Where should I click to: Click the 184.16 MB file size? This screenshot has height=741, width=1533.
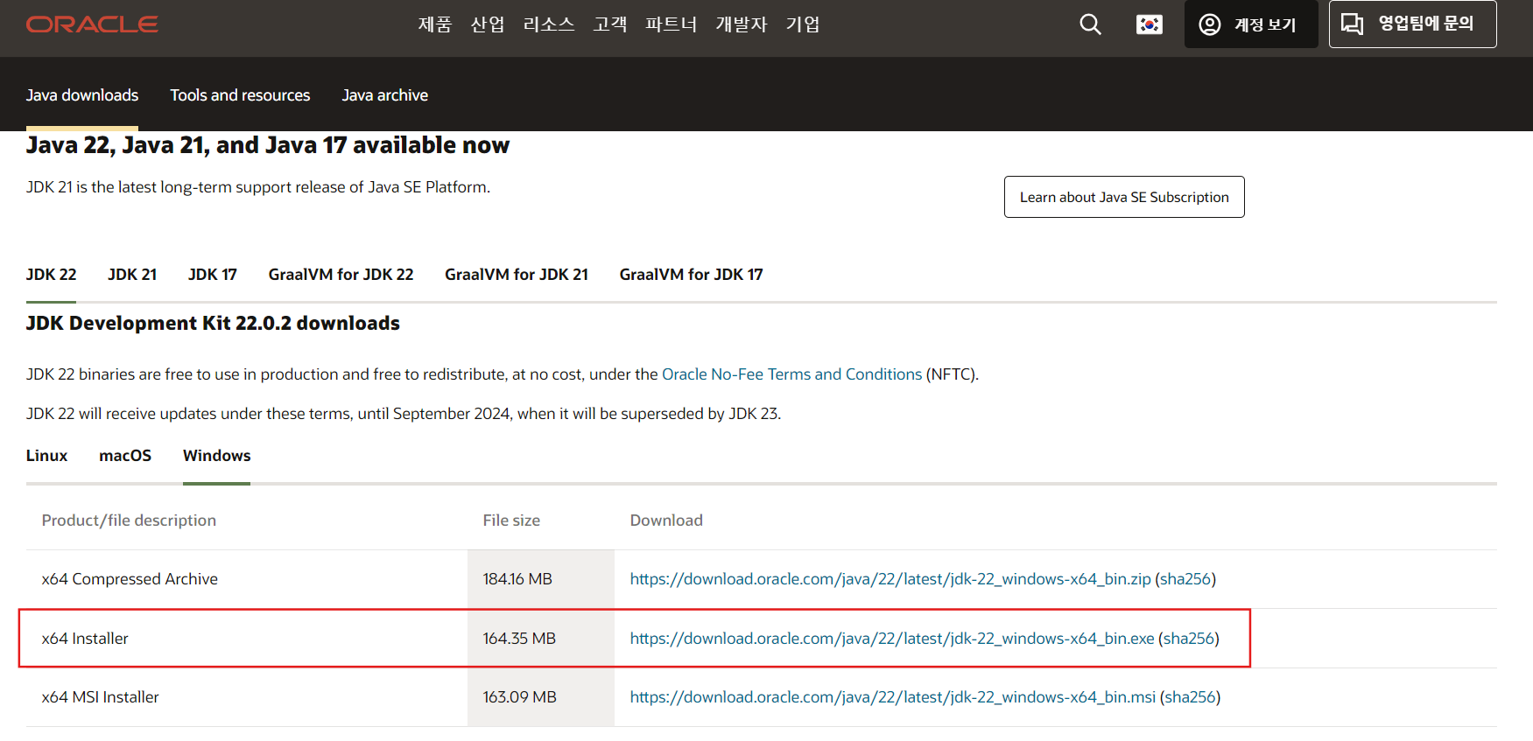[517, 579]
